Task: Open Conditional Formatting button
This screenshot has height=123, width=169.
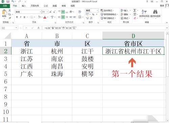Action: 107,10
